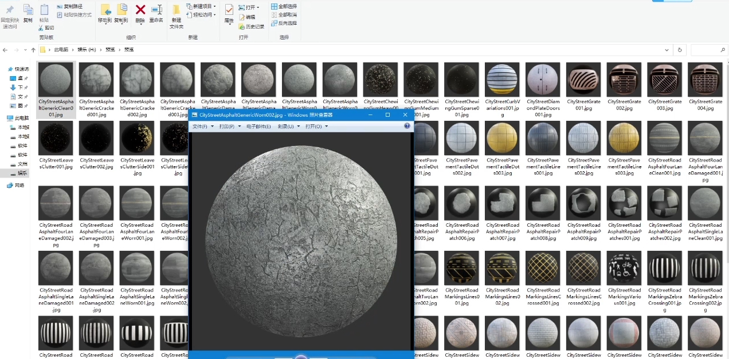Click the New Folder (新建文件夹) icon
This screenshot has height=359, width=729.
(x=176, y=10)
